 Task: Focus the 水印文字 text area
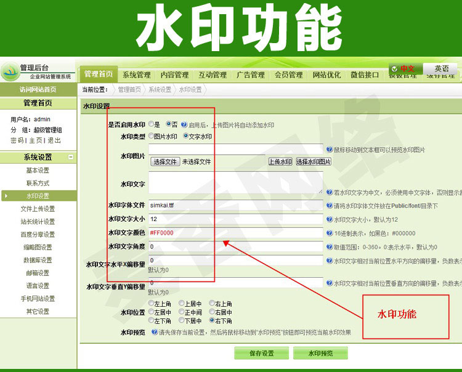pyautogui.click(x=236, y=183)
